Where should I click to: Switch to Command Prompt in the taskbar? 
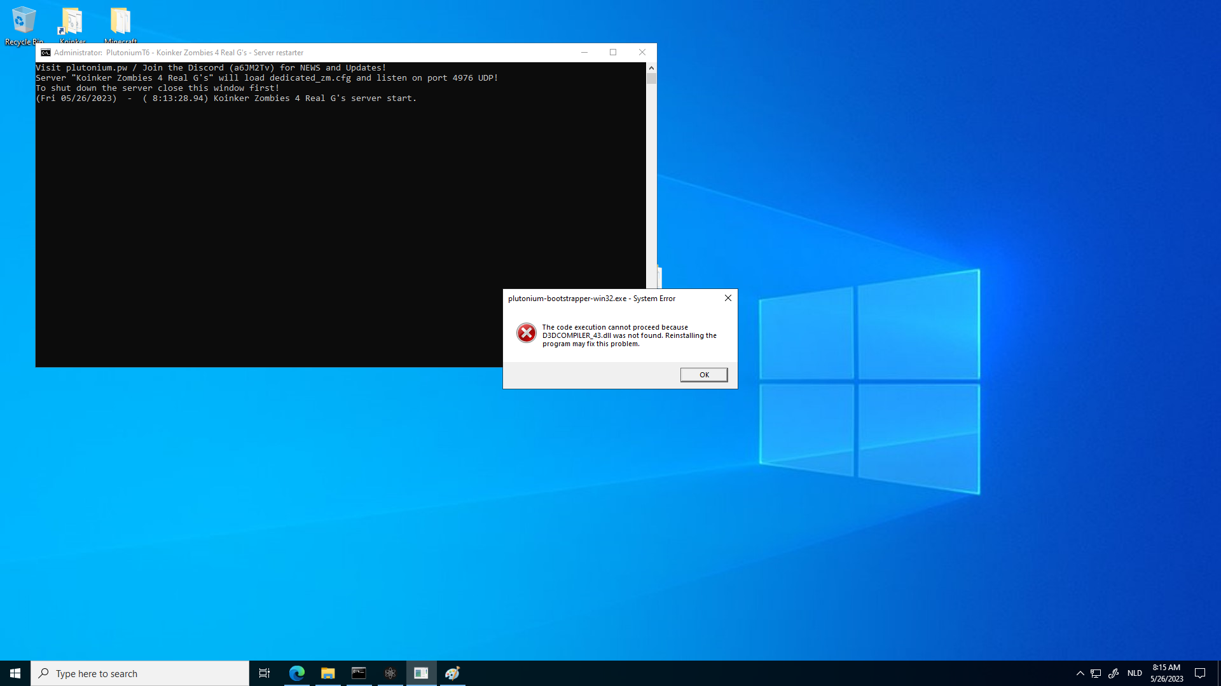pyautogui.click(x=359, y=673)
